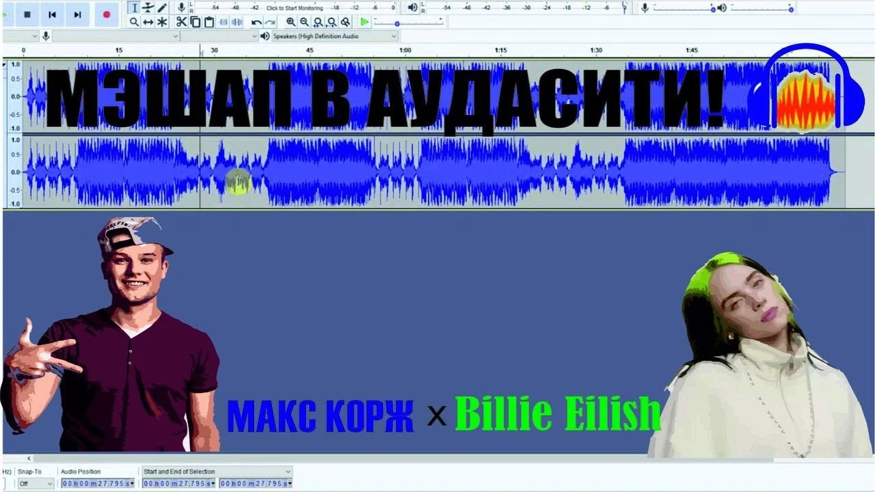This screenshot has height=492, width=875.
Task: Fit selection to window width
Action: point(318,22)
